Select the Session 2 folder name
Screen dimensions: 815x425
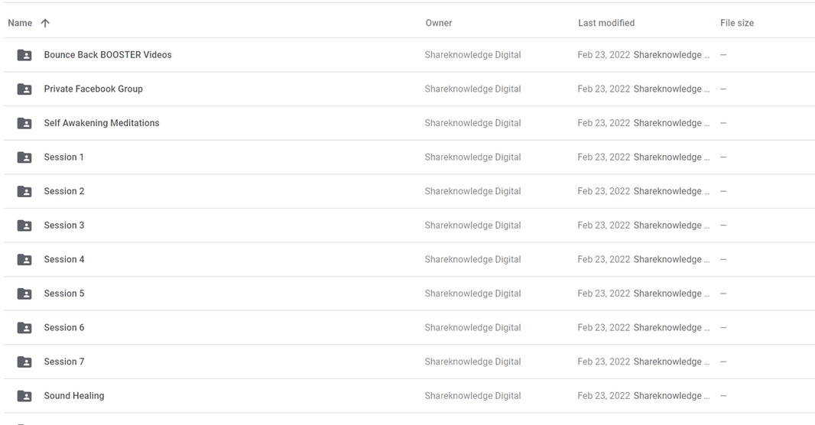click(64, 191)
